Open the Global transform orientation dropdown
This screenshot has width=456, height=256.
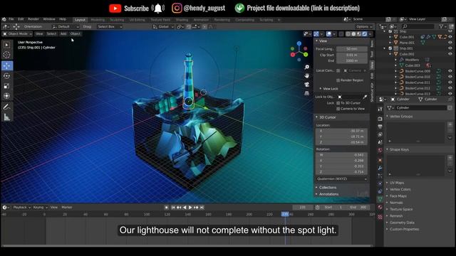pyautogui.click(x=163, y=27)
